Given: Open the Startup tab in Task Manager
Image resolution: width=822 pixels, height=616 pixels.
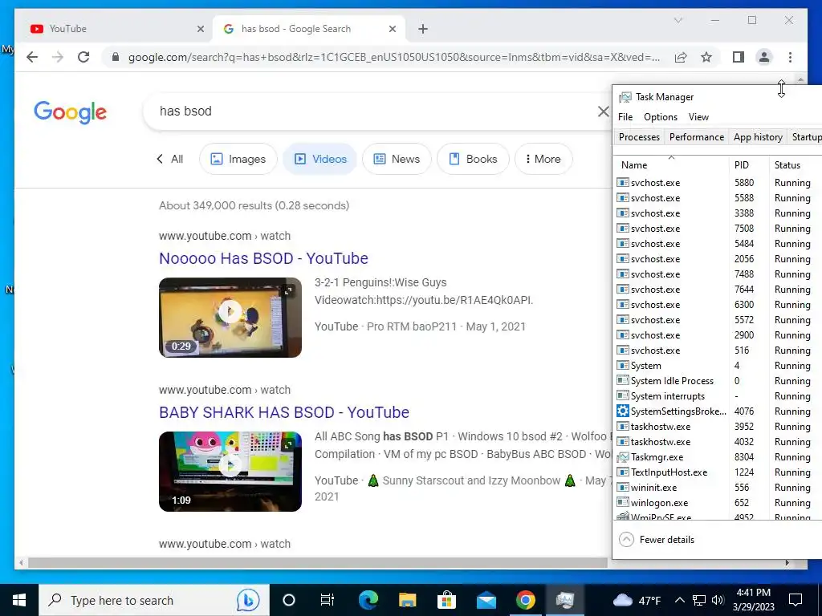Looking at the screenshot, I should tap(806, 136).
